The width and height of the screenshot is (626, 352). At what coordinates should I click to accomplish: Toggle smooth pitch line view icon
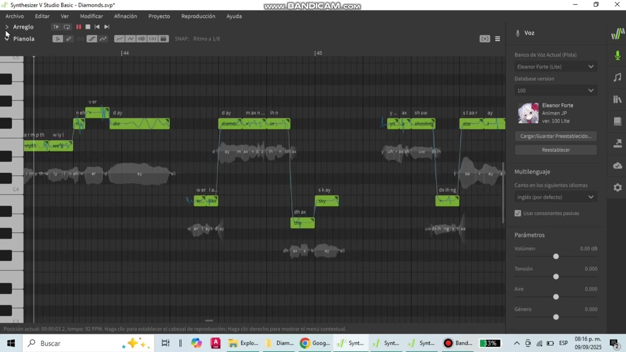coord(119,39)
